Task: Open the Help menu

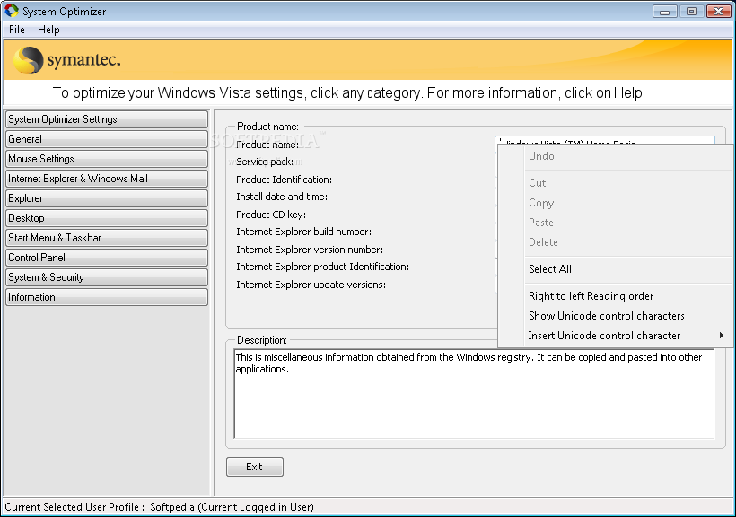Action: pos(48,30)
